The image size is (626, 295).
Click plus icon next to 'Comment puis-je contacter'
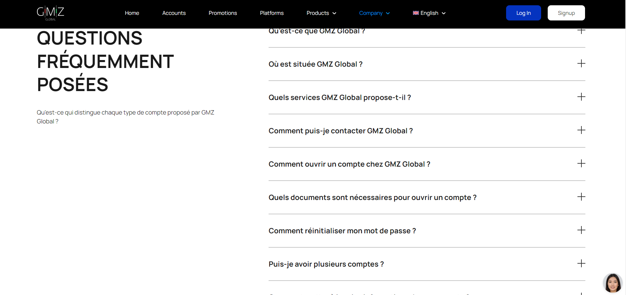[581, 130]
